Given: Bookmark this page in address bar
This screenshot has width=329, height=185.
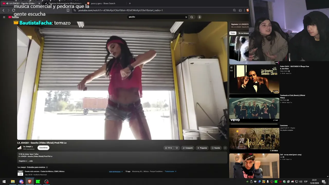Looking at the screenshot, I should (x=68, y=10).
